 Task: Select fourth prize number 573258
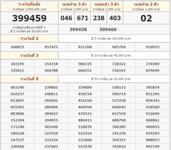[x=119, y=101]
